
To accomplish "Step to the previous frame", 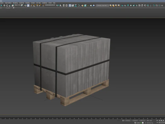I will (159, 121).
